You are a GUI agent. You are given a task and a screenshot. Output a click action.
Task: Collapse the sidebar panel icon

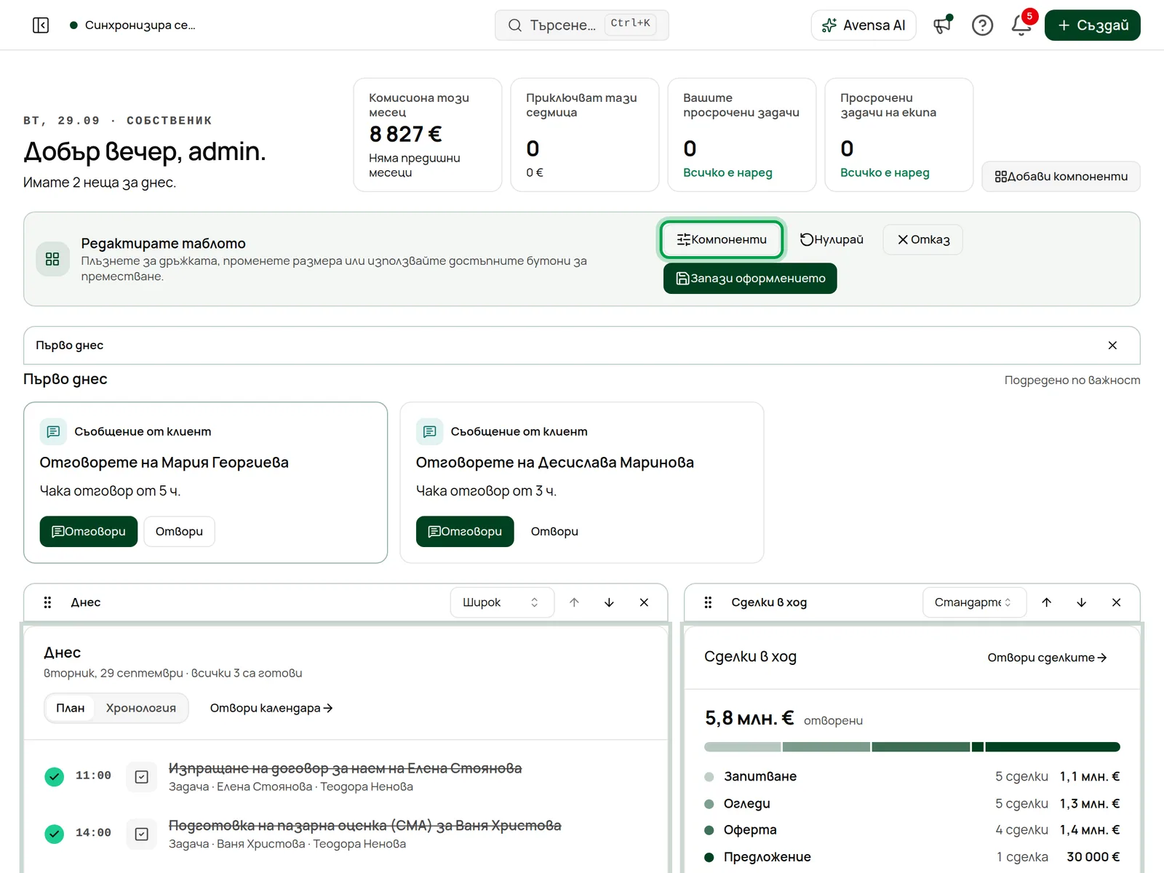click(x=41, y=25)
